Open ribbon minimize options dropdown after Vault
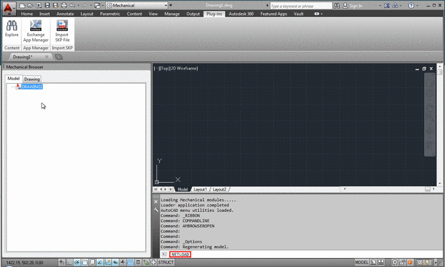Image resolution: width=445 pixels, height=267 pixels. tap(319, 14)
